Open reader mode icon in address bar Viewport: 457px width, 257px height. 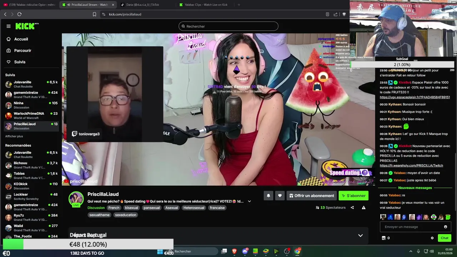327,14
